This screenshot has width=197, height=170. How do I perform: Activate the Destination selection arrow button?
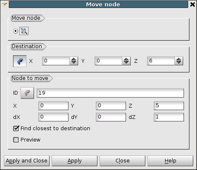20,61
